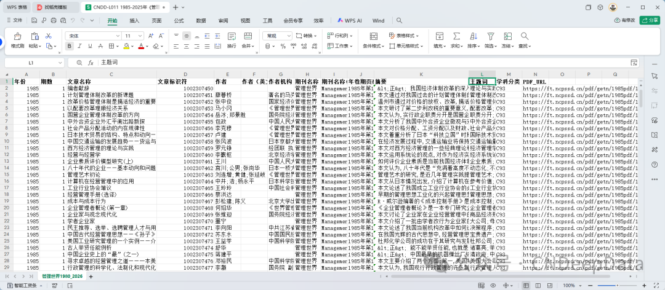Open the 审阅 (Review) ribbon tab
665x290 pixels.
click(223, 20)
